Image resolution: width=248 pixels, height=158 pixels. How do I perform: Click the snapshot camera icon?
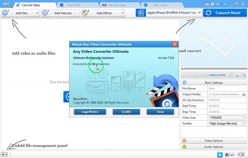pos(197,75)
